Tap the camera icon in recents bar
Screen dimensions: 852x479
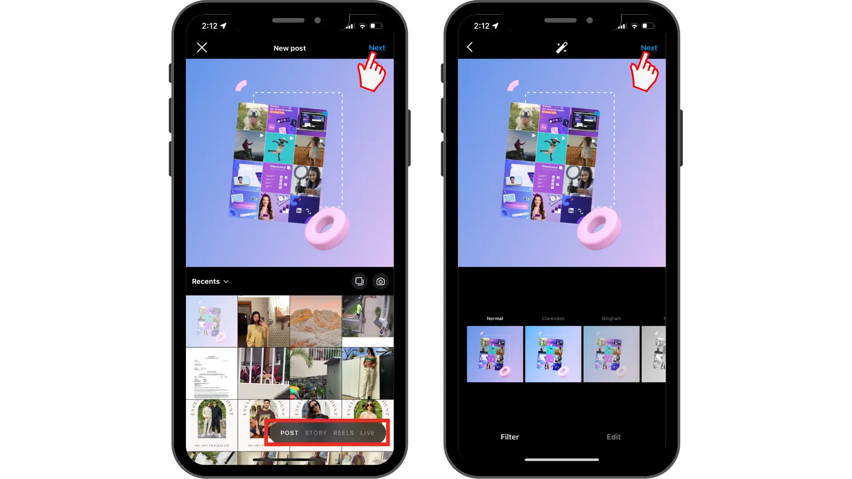coord(380,281)
